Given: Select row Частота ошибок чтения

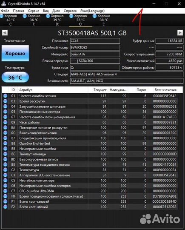Looking at the screenshot, I should pyautogui.click(x=90, y=96).
